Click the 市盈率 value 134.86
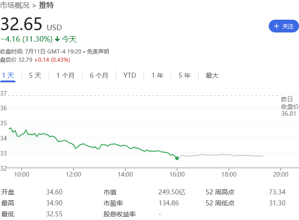 pos(168,203)
